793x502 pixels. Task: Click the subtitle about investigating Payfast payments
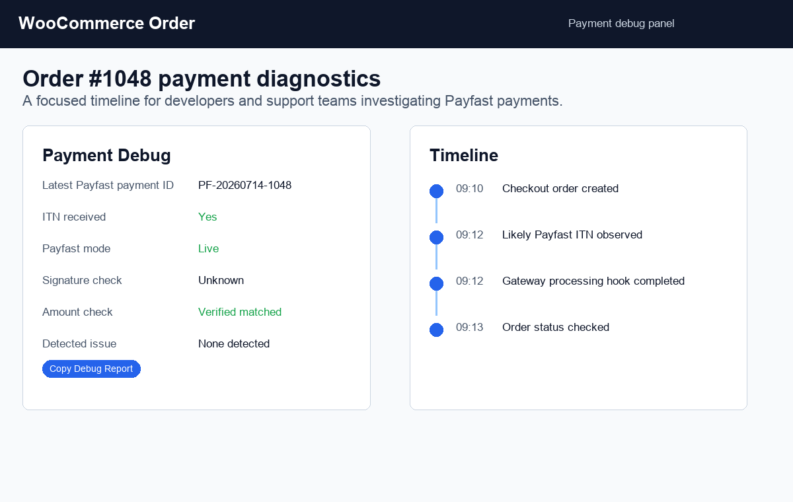[293, 101]
